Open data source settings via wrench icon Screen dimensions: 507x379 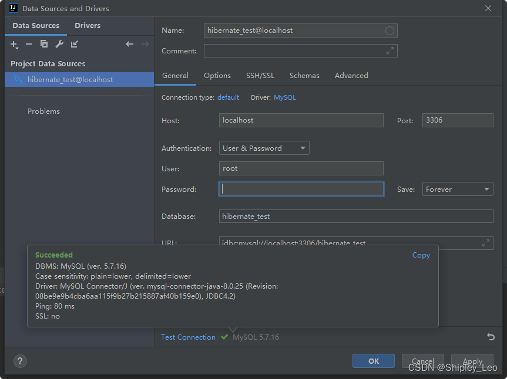pos(59,44)
